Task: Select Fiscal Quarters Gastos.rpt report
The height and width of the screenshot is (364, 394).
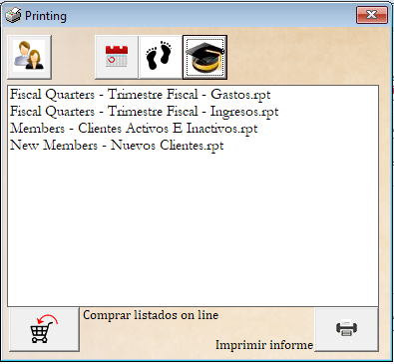Action: [x=140, y=95]
